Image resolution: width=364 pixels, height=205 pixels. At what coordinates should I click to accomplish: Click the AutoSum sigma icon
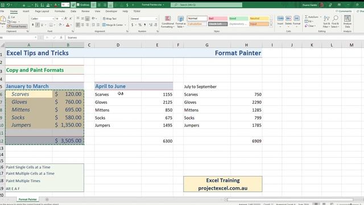[x=306, y=17]
